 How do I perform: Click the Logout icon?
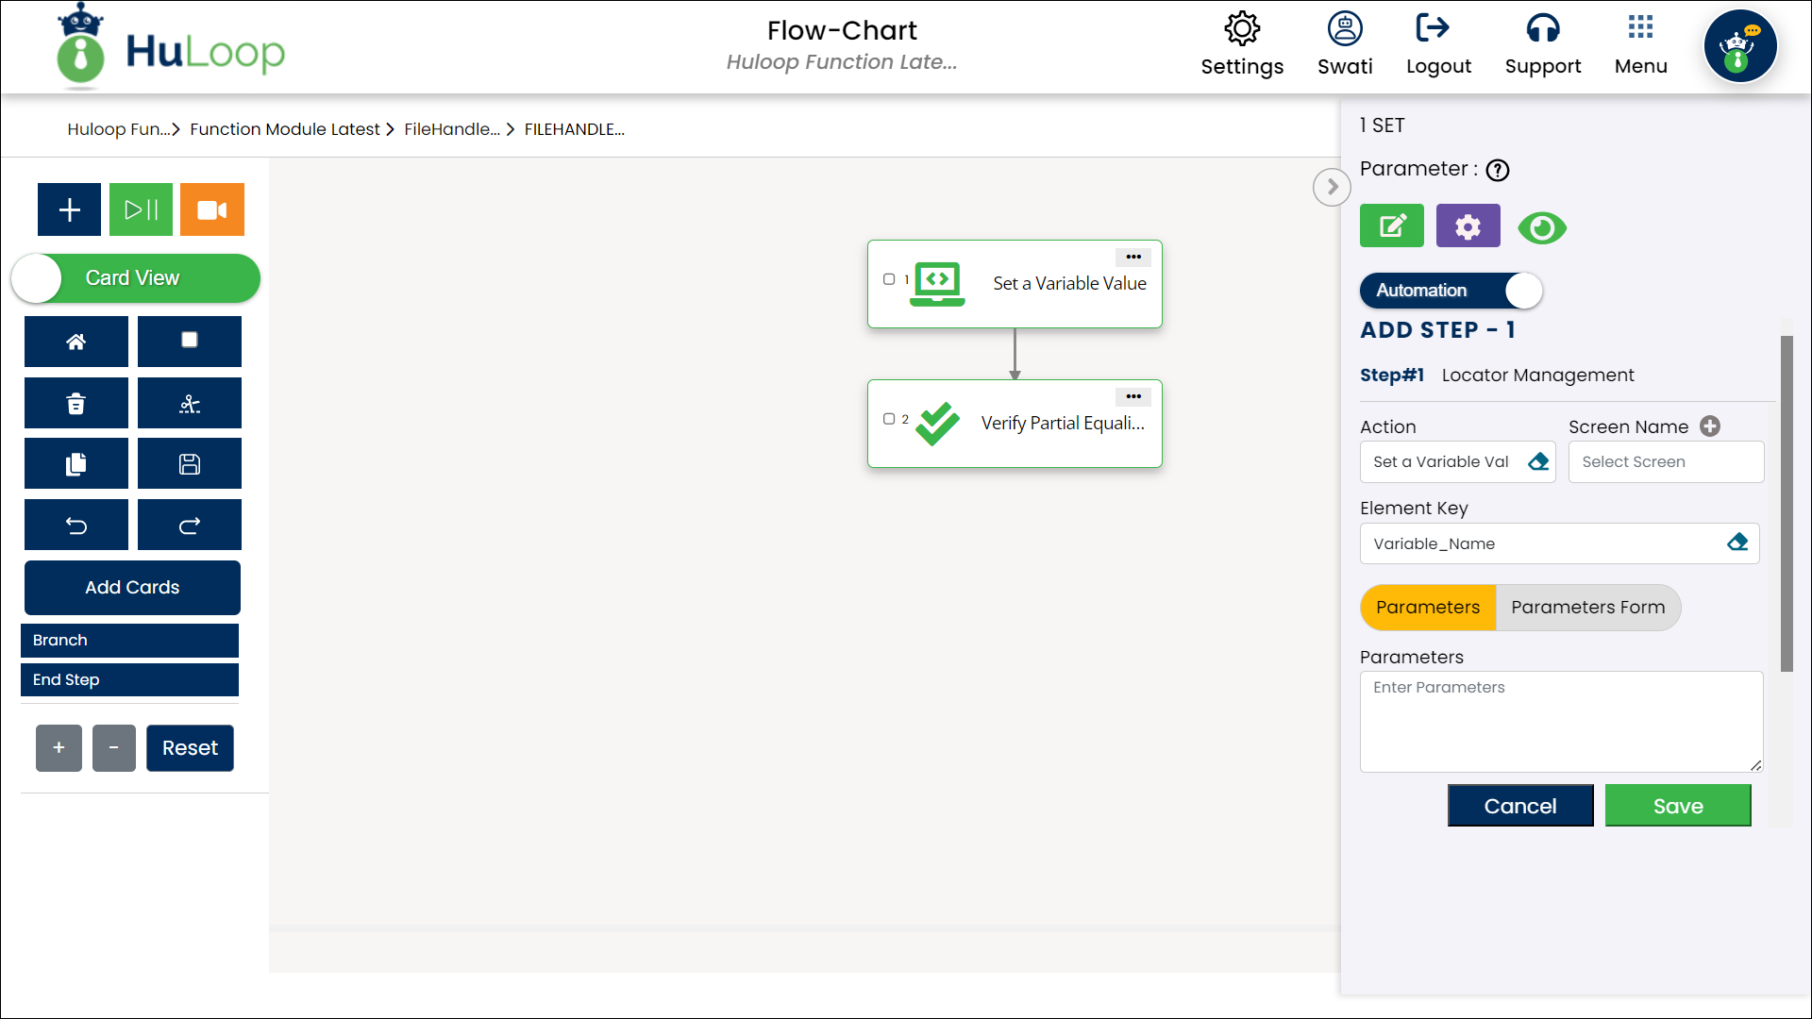point(1433,28)
